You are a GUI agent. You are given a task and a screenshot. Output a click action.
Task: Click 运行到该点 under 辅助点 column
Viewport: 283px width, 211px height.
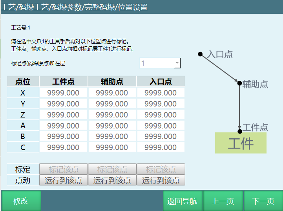point(112,180)
